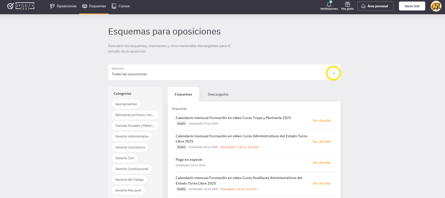Open Calendario mensual Tropa y Marinería 2025 title
Viewport: 445px width, 198px height.
(233, 118)
